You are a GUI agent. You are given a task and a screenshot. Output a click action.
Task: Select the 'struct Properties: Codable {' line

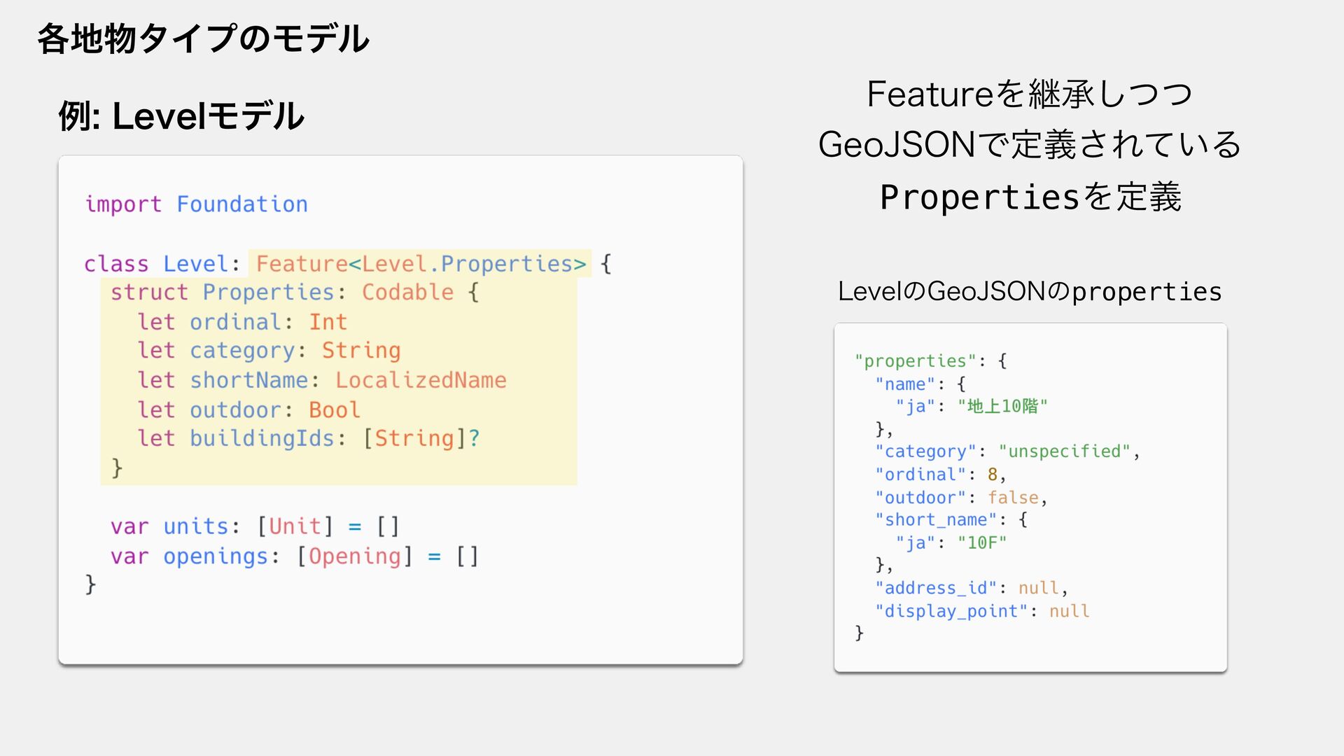click(x=295, y=292)
